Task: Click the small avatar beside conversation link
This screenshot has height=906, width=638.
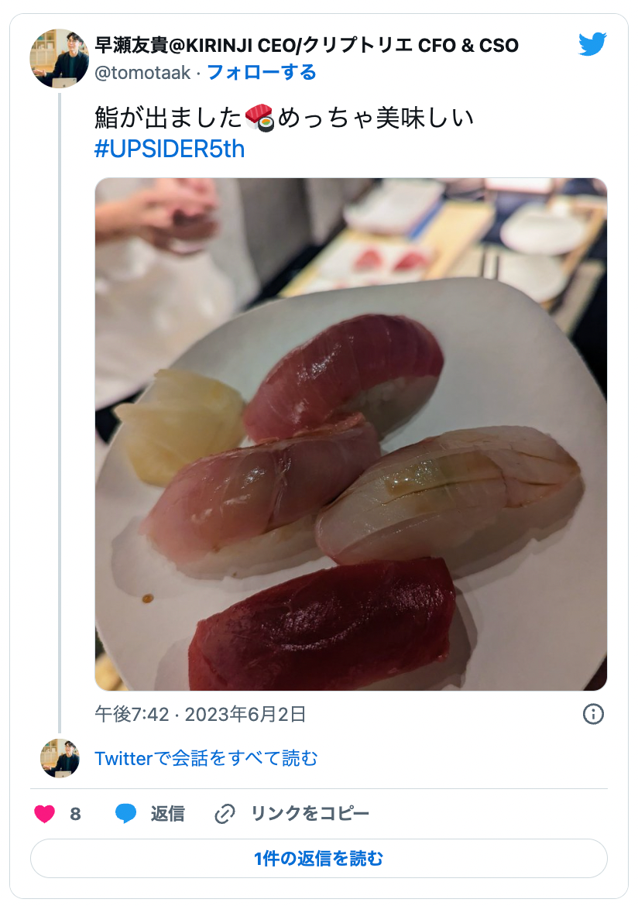Action: point(60,758)
